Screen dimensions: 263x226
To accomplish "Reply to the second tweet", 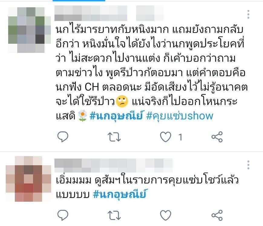I will click(63, 215).
